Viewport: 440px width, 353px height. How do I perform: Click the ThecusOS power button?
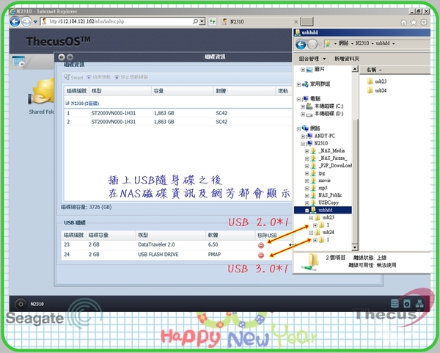[x=21, y=304]
